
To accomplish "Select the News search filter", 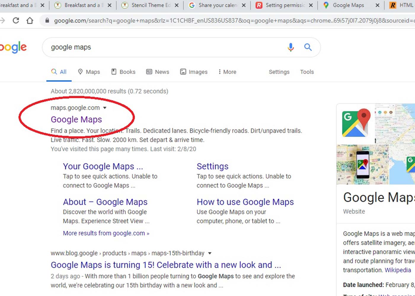I will point(158,72).
